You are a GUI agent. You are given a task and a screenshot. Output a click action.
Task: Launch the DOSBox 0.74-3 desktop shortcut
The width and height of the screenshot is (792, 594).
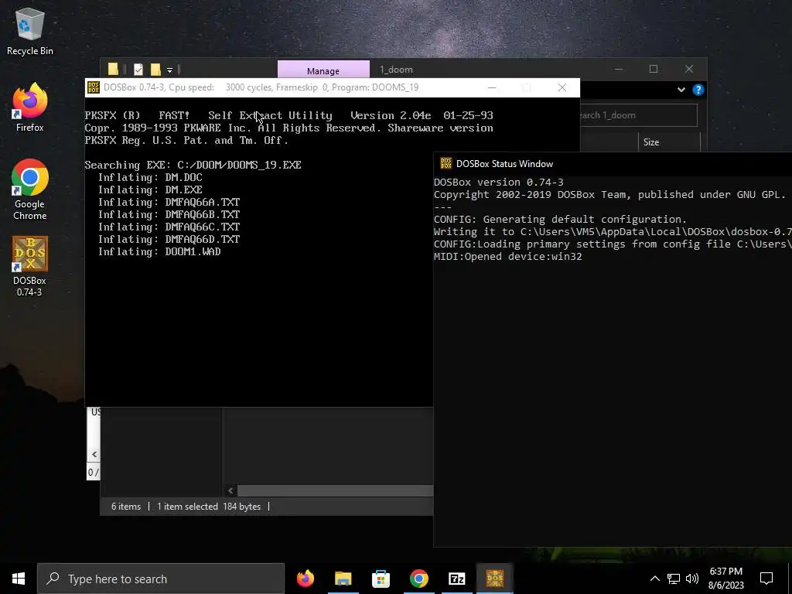click(30, 266)
